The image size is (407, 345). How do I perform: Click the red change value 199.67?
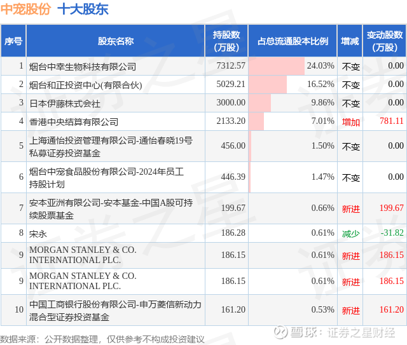(392, 208)
